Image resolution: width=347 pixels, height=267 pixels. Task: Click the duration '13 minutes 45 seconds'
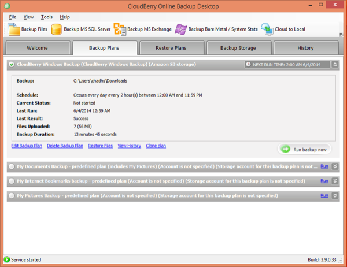95,134
